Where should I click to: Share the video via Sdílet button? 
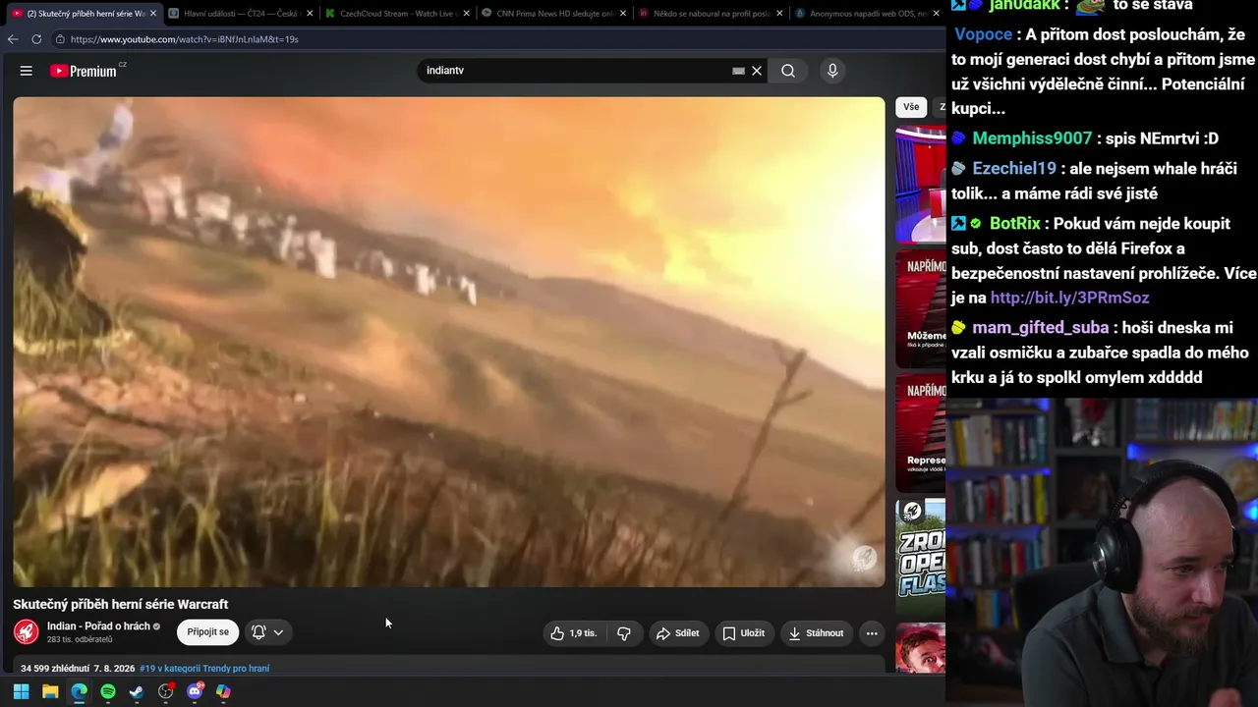677,633
